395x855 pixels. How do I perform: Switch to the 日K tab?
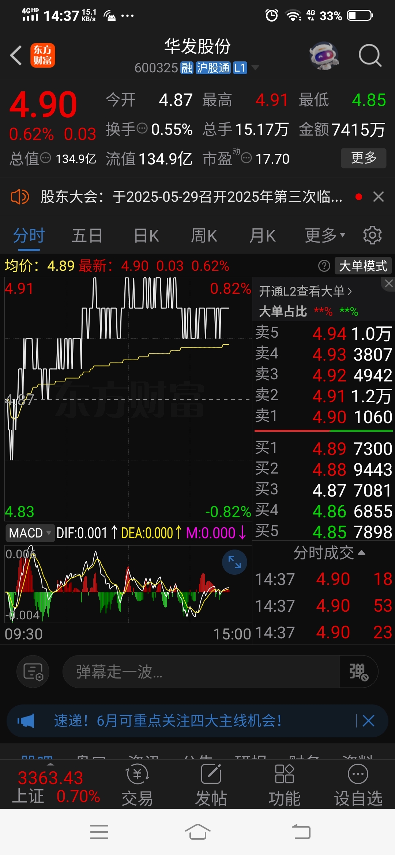click(x=146, y=235)
